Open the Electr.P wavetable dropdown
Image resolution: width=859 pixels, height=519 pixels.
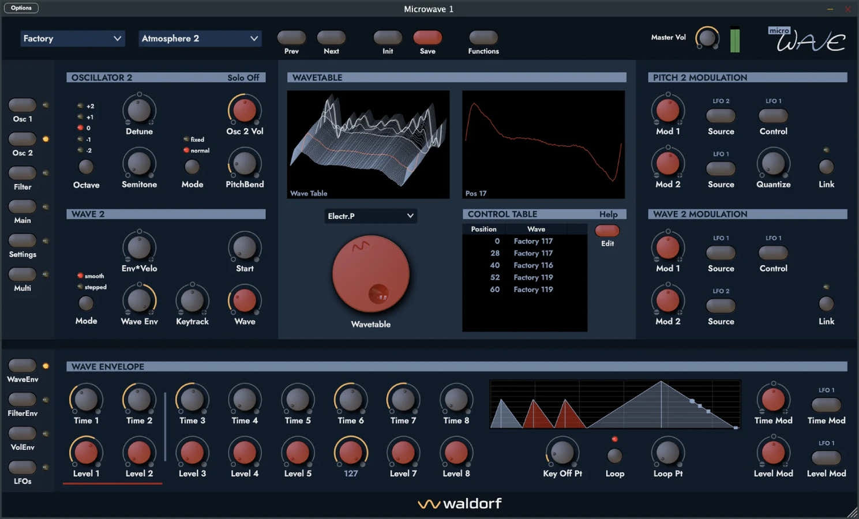pos(370,216)
